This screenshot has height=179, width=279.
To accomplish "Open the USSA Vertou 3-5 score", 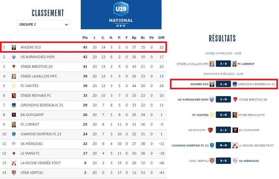I will pos(223,161).
